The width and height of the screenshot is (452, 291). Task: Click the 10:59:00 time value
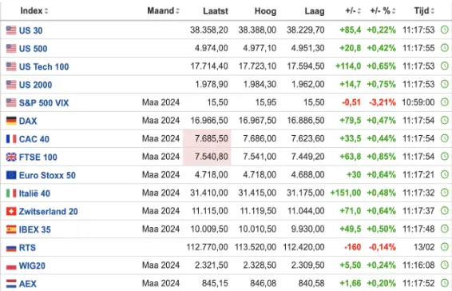[x=418, y=102]
